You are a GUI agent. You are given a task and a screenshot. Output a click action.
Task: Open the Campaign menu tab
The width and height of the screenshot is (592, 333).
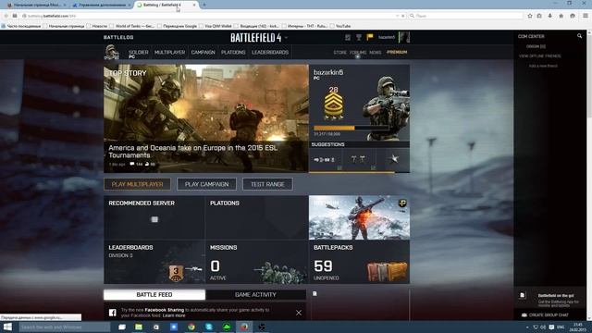click(x=203, y=53)
